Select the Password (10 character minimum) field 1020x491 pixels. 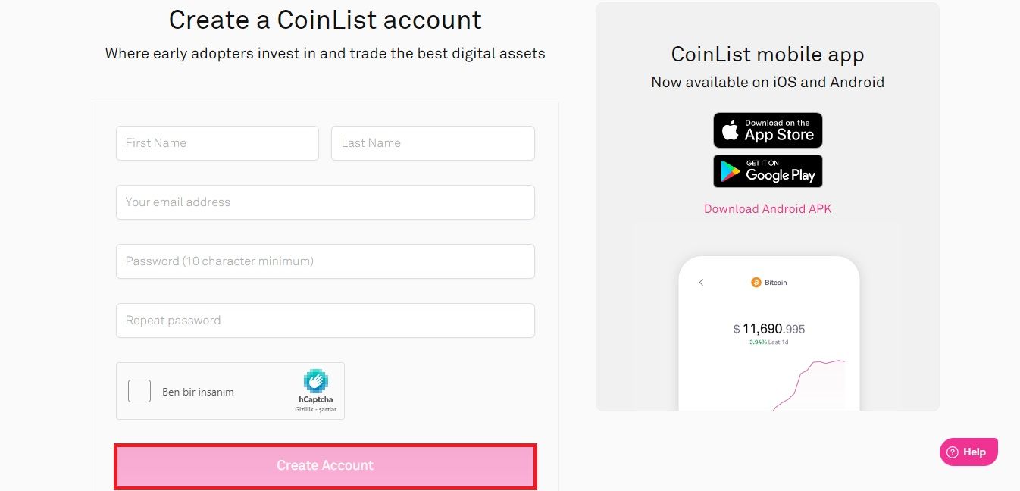325,261
